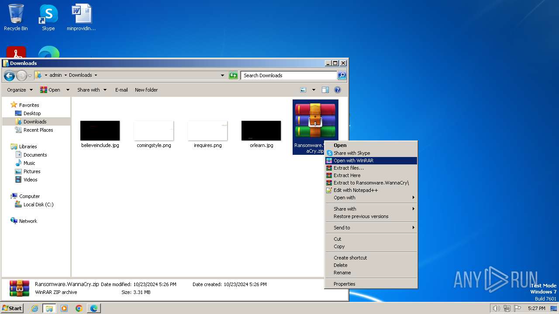Choose Open in the context menu
This screenshot has height=314, width=559.
[371, 145]
